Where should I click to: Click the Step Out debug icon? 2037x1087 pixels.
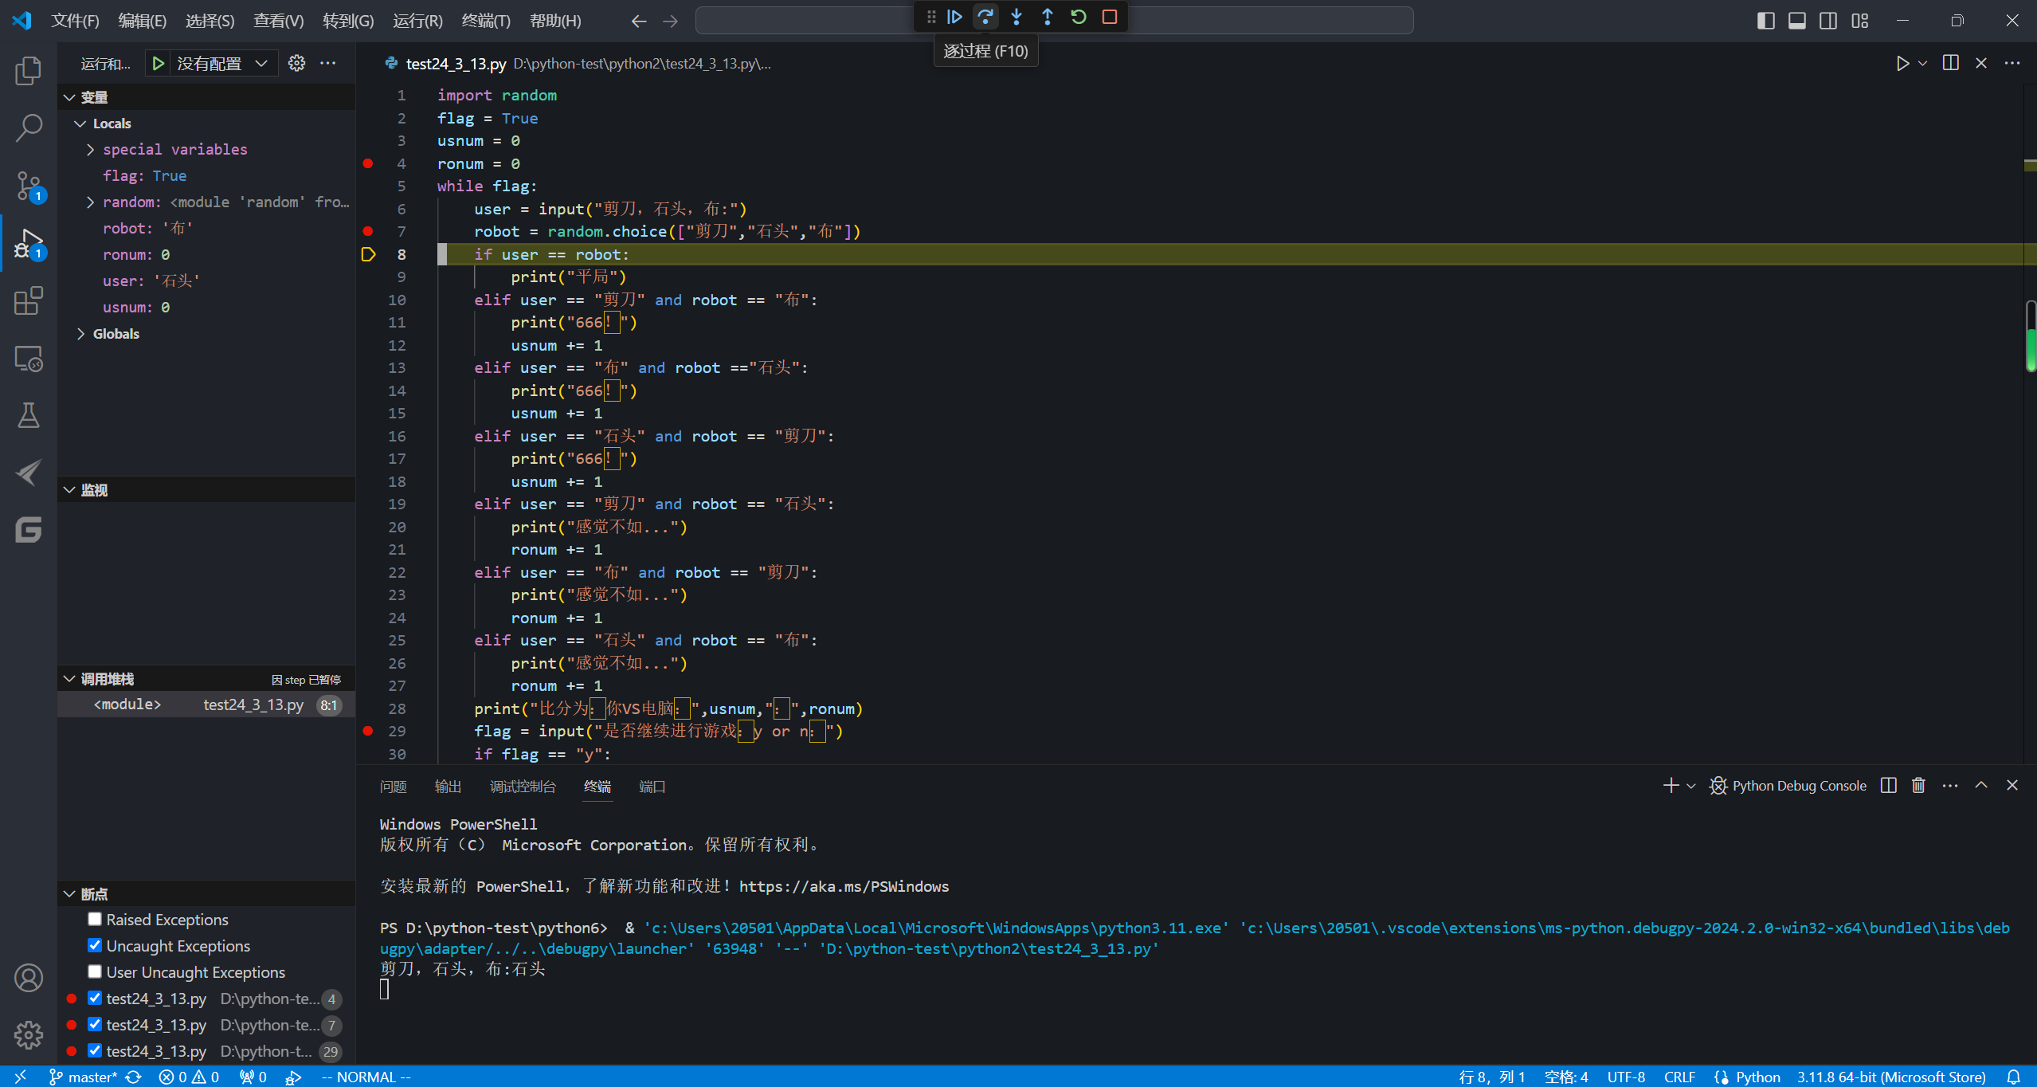click(1048, 17)
